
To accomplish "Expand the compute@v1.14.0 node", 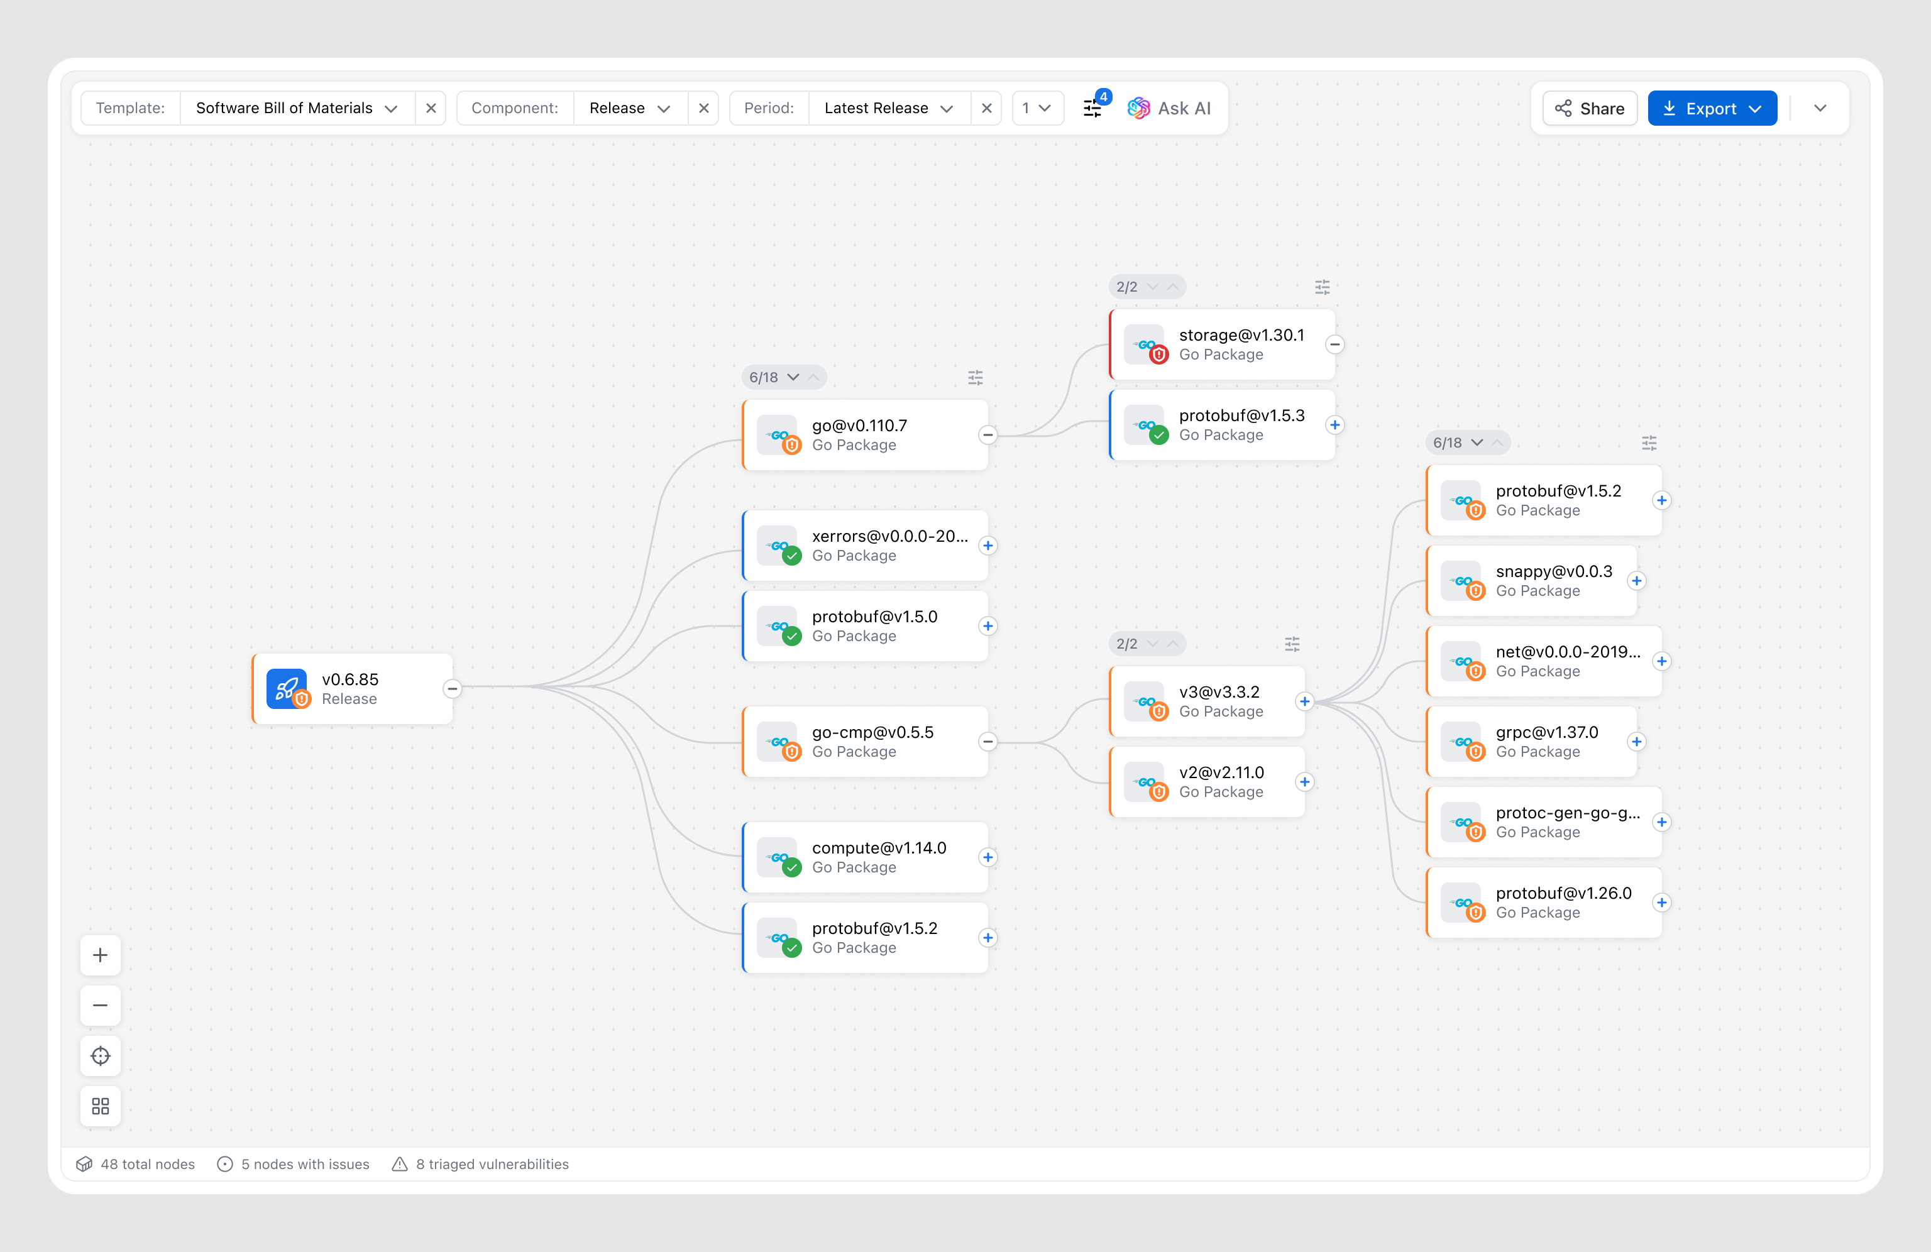I will [x=988, y=858].
